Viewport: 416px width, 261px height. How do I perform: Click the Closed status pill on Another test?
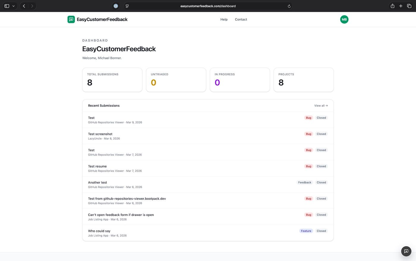(321, 182)
